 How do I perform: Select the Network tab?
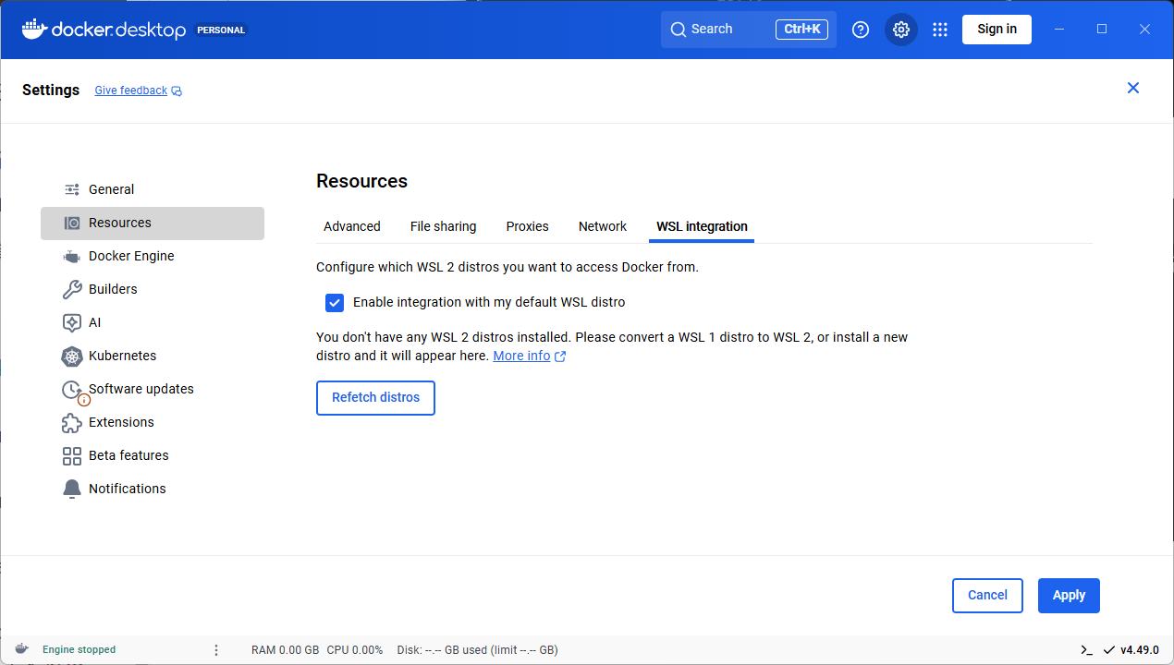[x=603, y=226]
